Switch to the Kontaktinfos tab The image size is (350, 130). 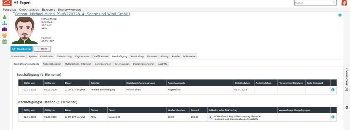pyautogui.click(x=47, y=56)
